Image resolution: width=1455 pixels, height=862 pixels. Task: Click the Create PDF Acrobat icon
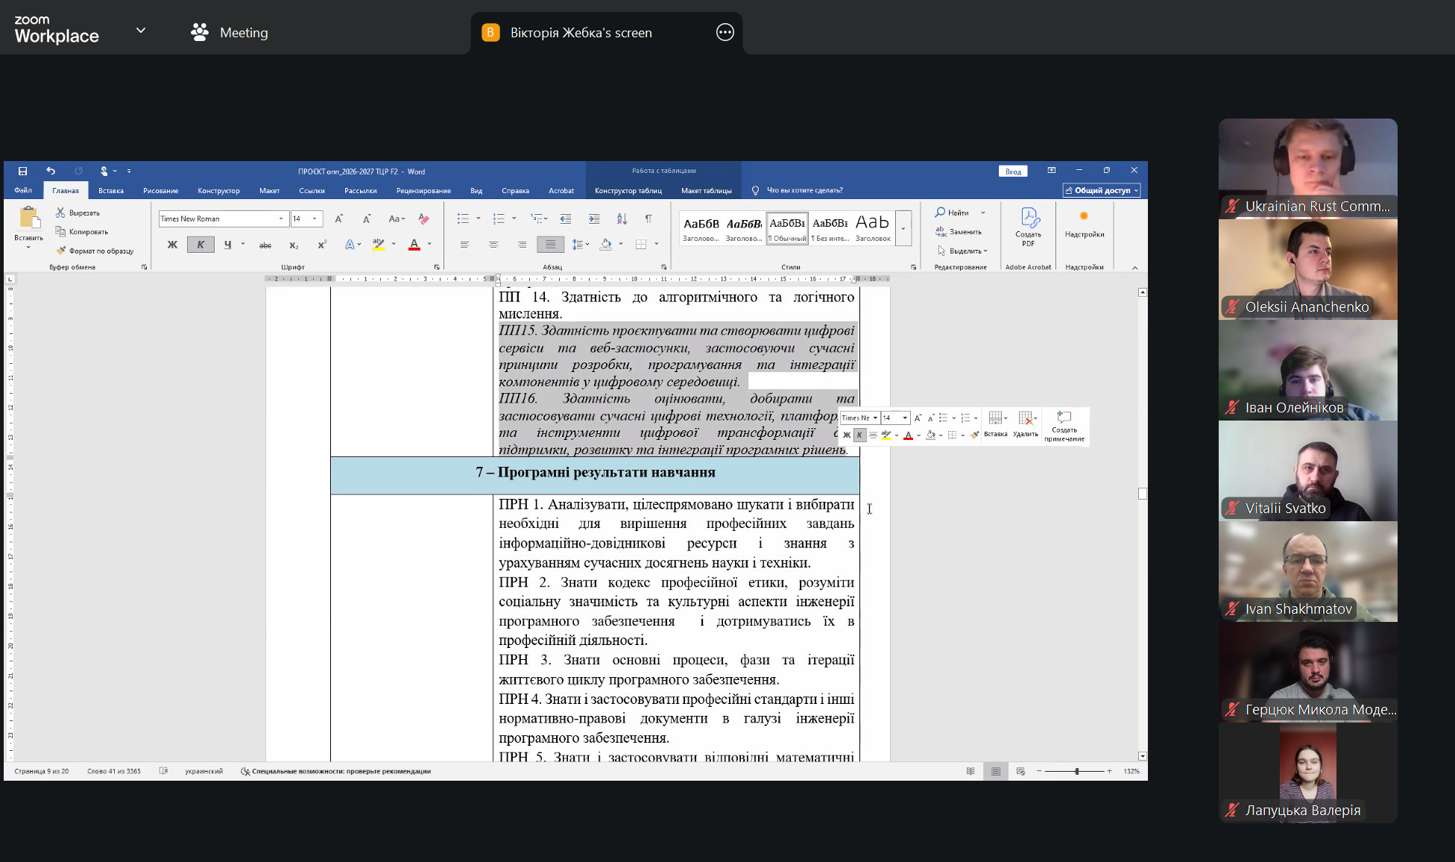[1029, 227]
